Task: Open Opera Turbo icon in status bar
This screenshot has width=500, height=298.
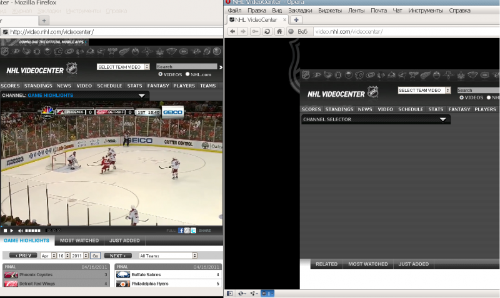Action: tap(267, 294)
